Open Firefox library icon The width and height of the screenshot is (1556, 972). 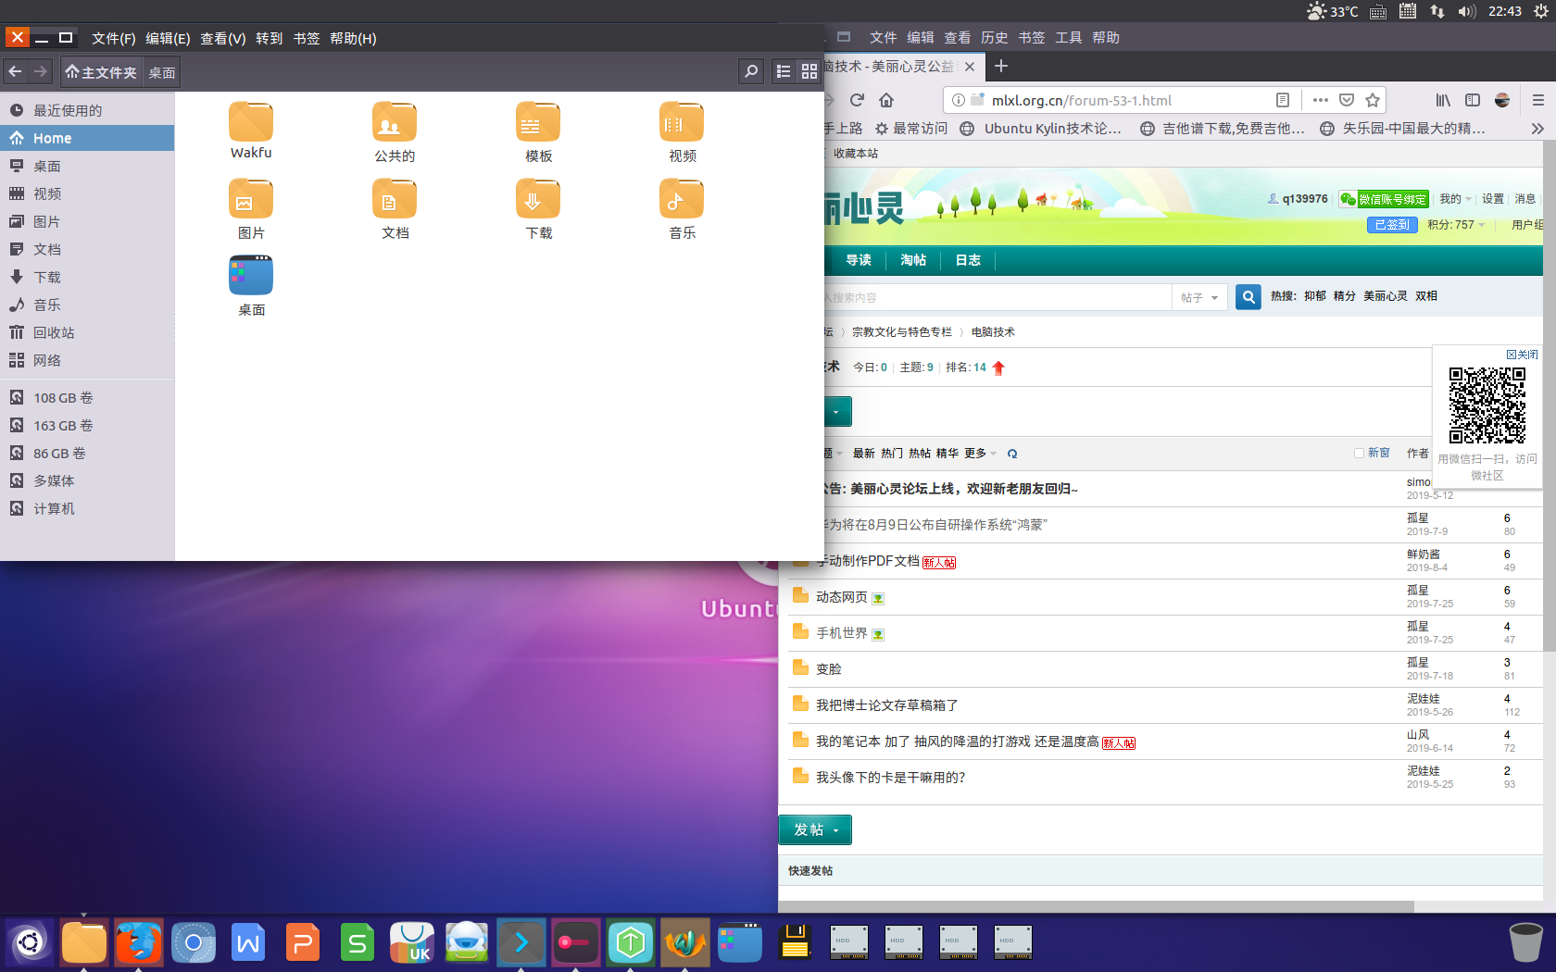pos(1443,100)
